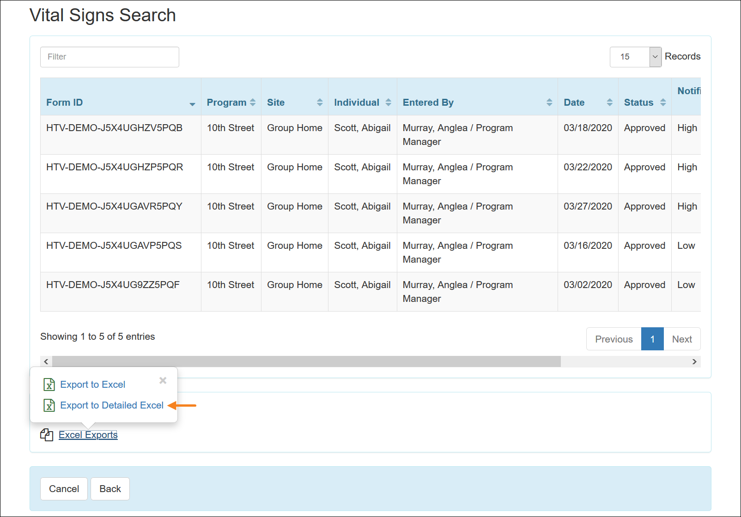Sort table by Individual column
Screen dimensions: 741x517
tap(388, 102)
